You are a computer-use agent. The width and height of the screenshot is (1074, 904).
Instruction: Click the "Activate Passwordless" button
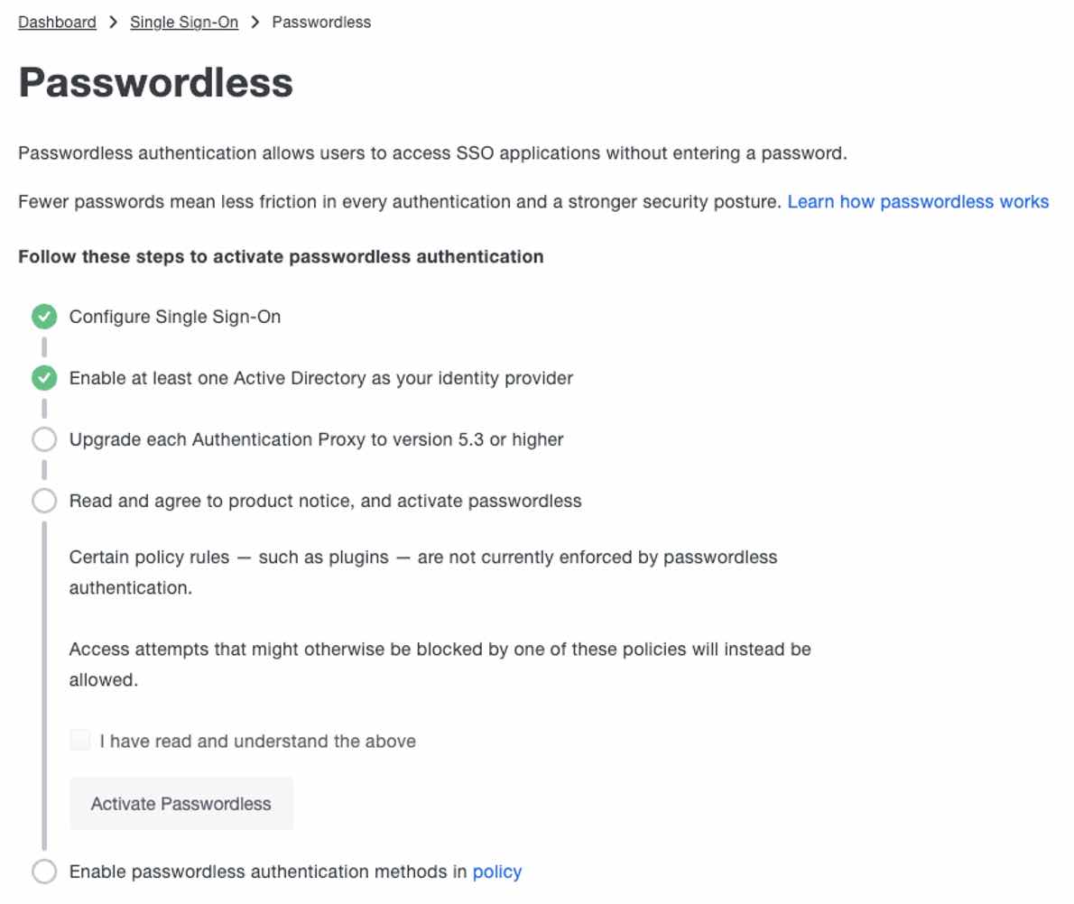[x=181, y=803]
